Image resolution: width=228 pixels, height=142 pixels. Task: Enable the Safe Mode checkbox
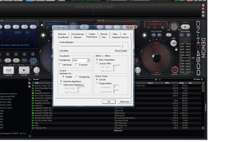(x=60, y=65)
